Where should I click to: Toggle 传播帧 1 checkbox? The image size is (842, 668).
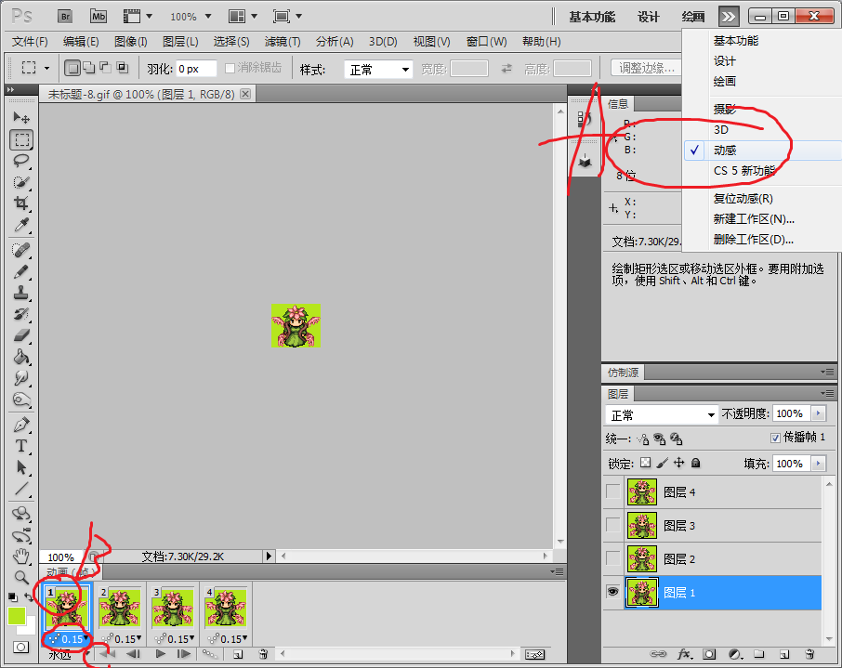click(x=775, y=439)
